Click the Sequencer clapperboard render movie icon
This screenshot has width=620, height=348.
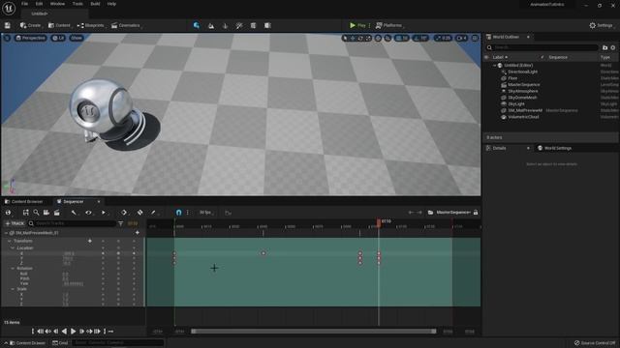click(x=57, y=213)
